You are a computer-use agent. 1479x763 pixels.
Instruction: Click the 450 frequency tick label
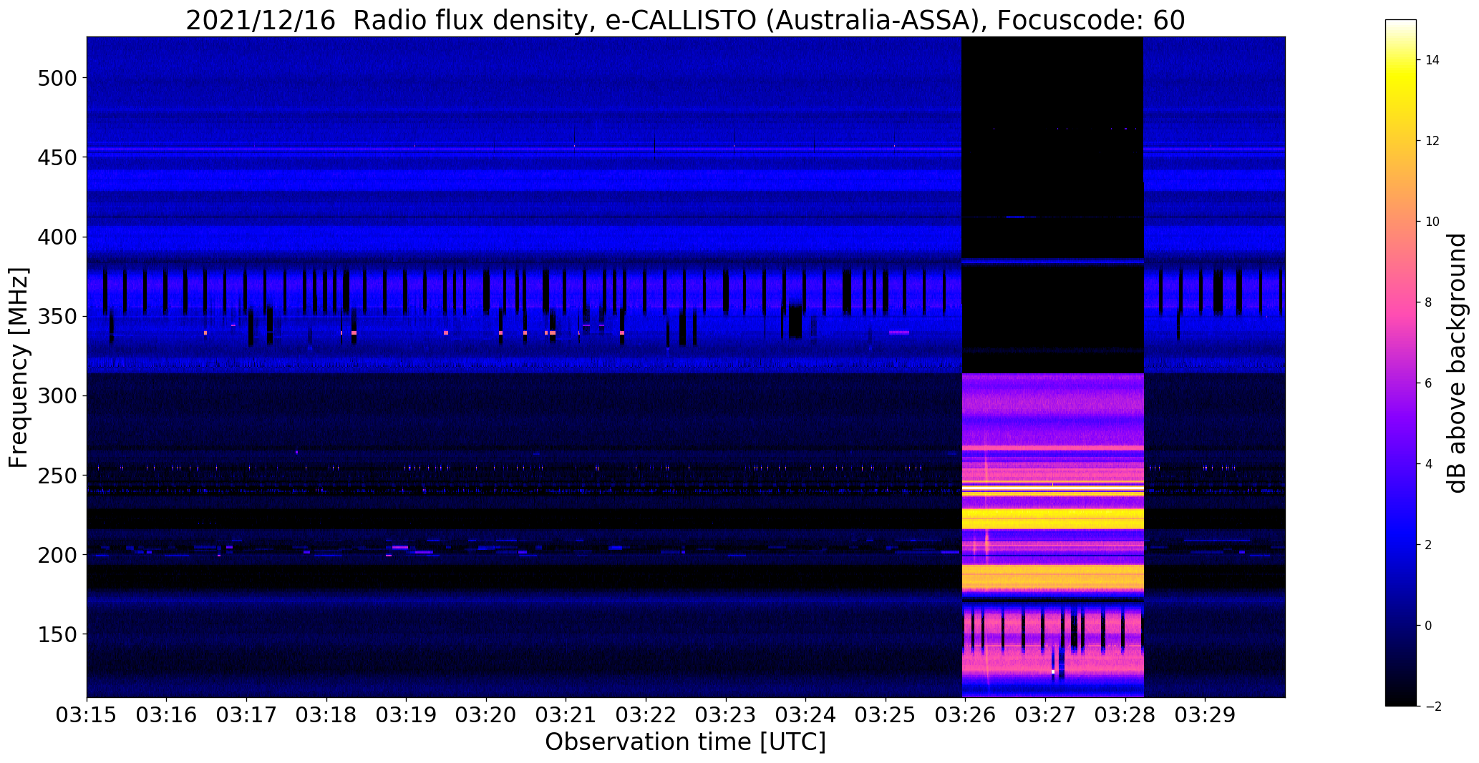pos(57,157)
